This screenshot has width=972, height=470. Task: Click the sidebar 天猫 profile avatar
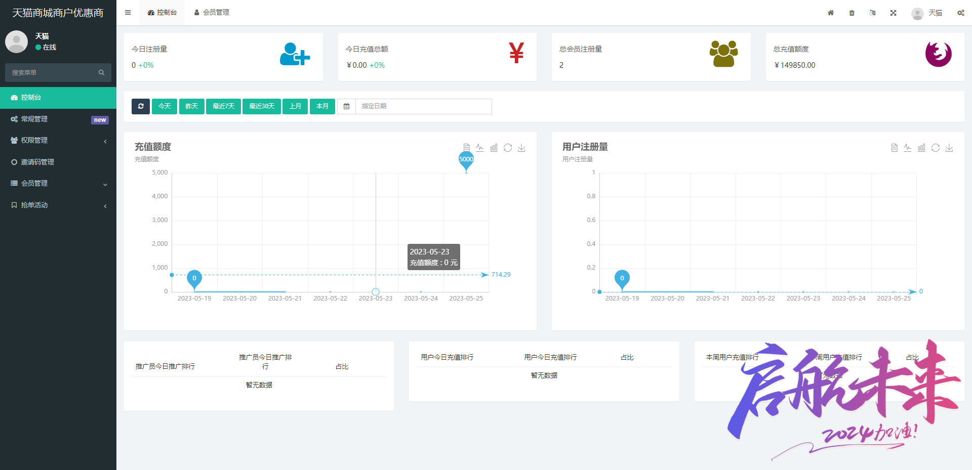pos(16,41)
